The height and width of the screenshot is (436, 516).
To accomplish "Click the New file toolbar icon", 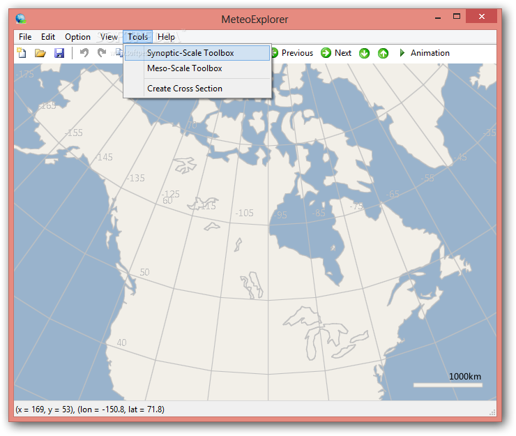I will click(22, 53).
